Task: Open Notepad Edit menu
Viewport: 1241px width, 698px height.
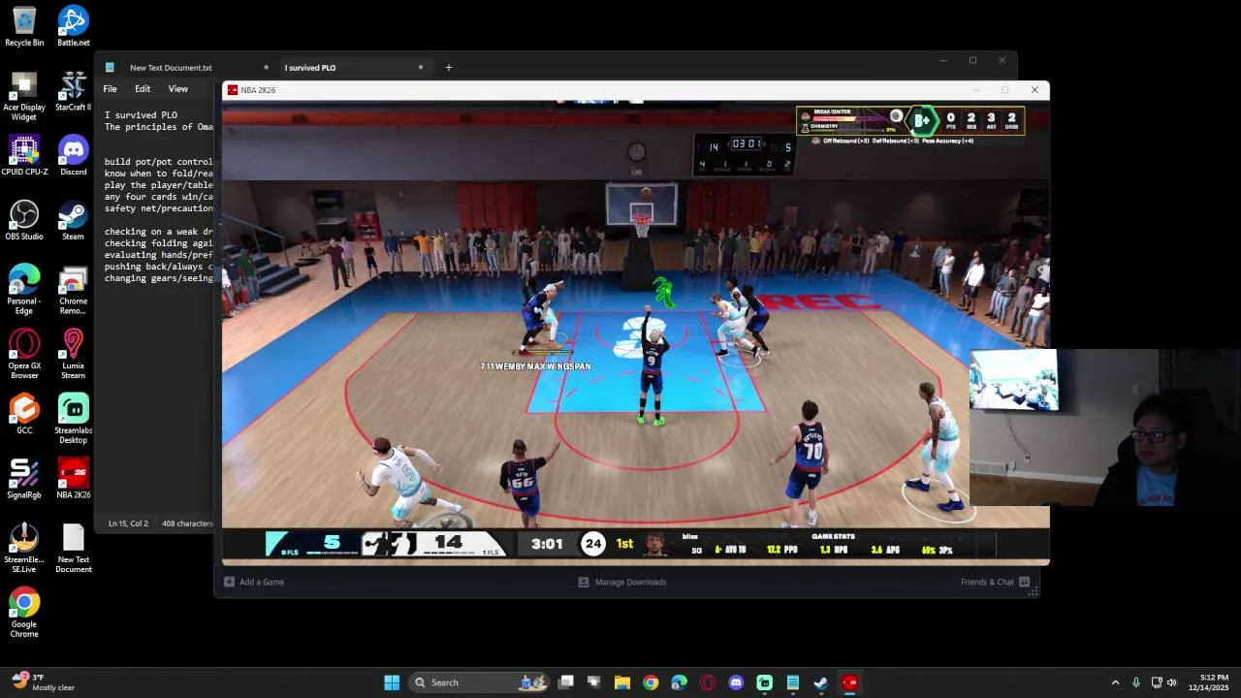Action: tap(143, 89)
